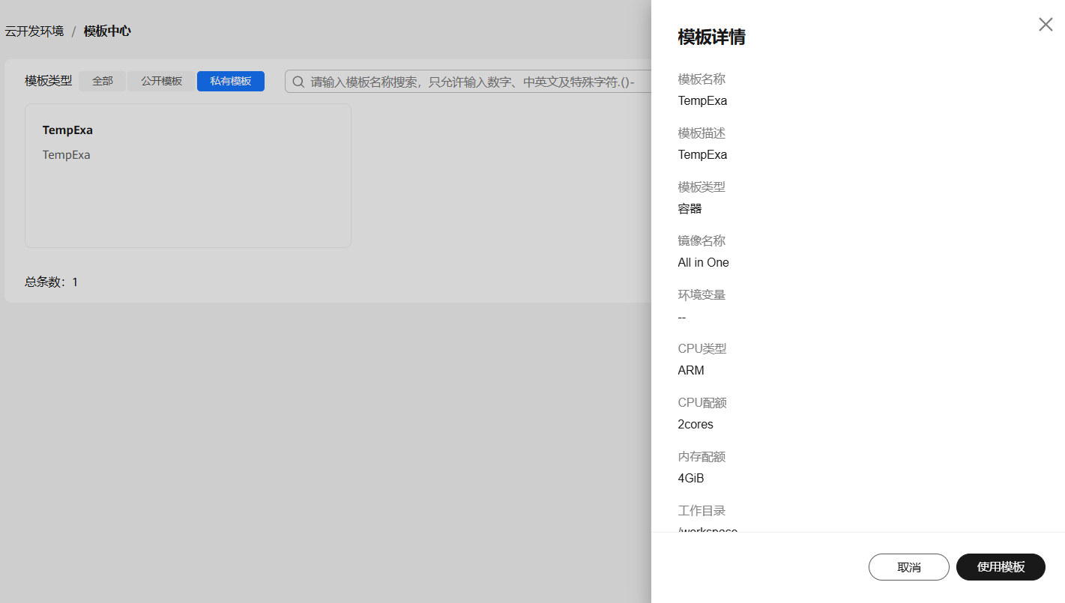Screen dimensions: 1065x603
Task: Click the 模板名称 value TempExa in details
Action: [702, 101]
